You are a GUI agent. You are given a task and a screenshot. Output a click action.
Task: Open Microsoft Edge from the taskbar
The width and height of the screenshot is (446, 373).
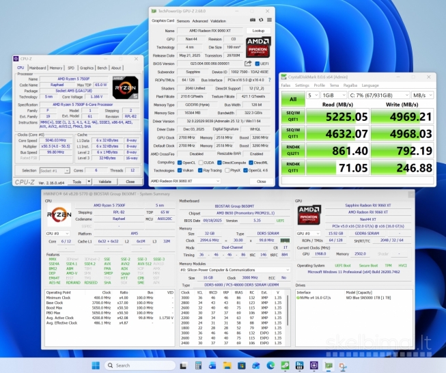coord(270,365)
